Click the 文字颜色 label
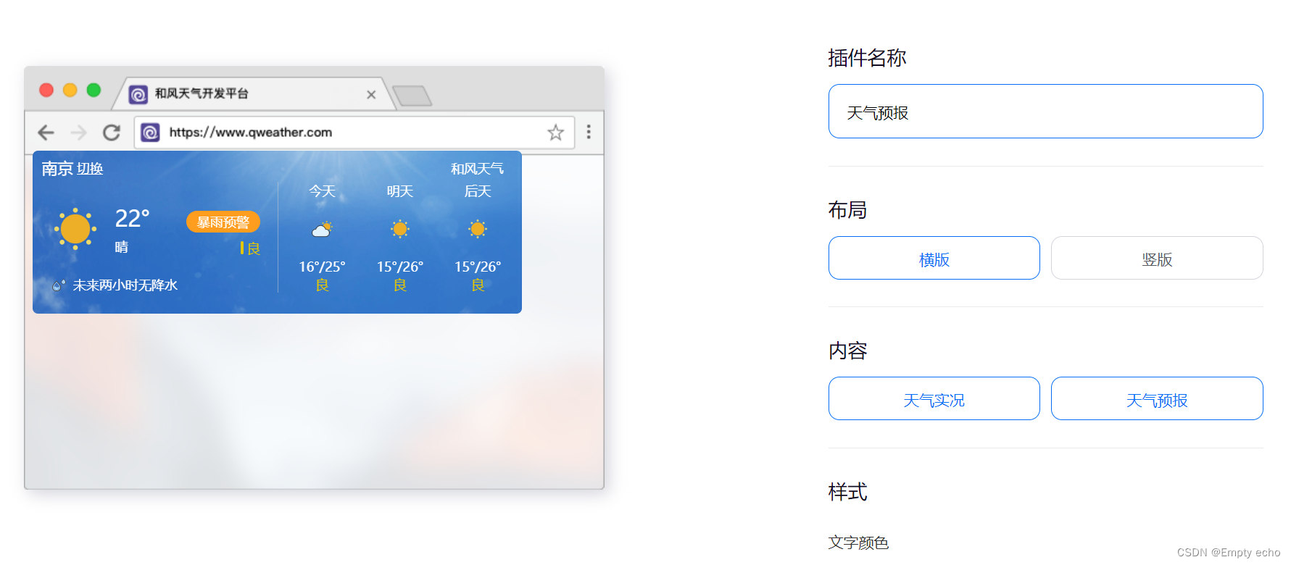This screenshot has width=1291, height=565. [858, 543]
